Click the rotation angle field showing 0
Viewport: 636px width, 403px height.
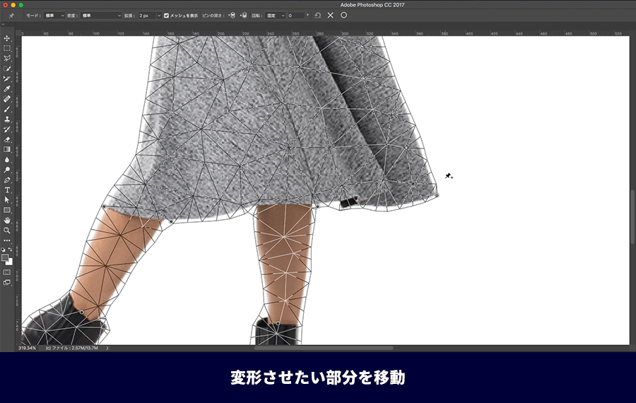pos(296,16)
